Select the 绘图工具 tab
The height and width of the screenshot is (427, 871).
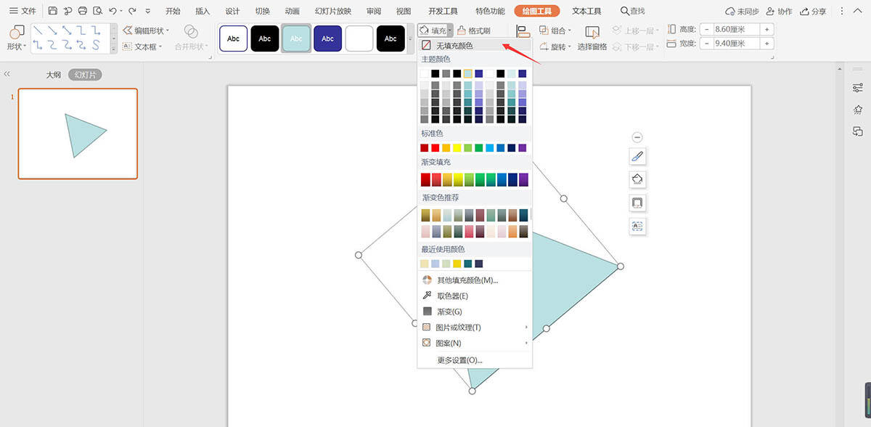[x=537, y=11]
